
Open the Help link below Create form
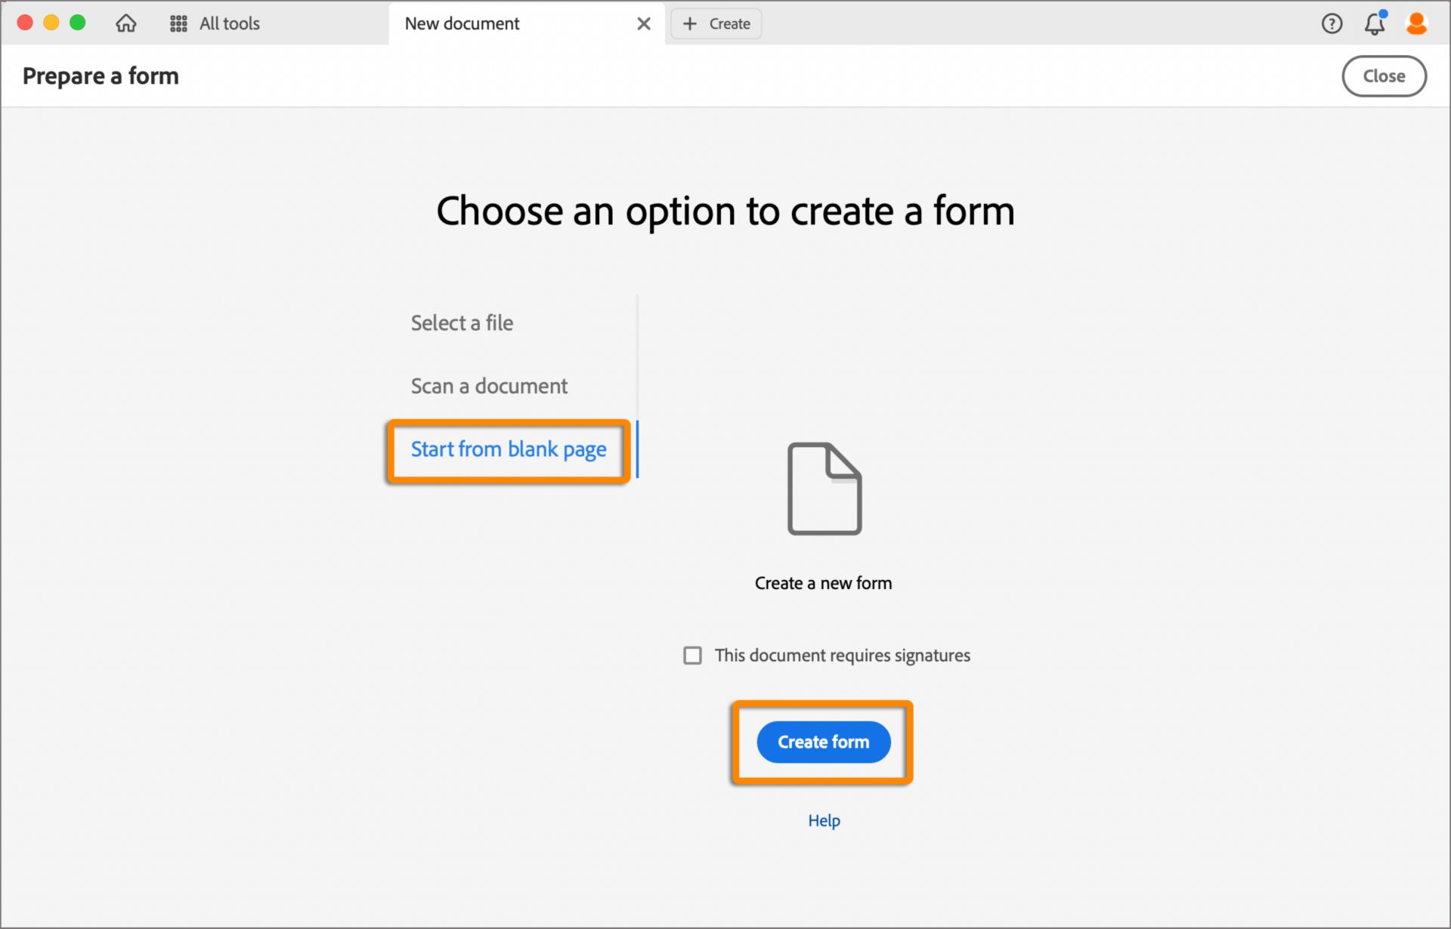pyautogui.click(x=824, y=820)
